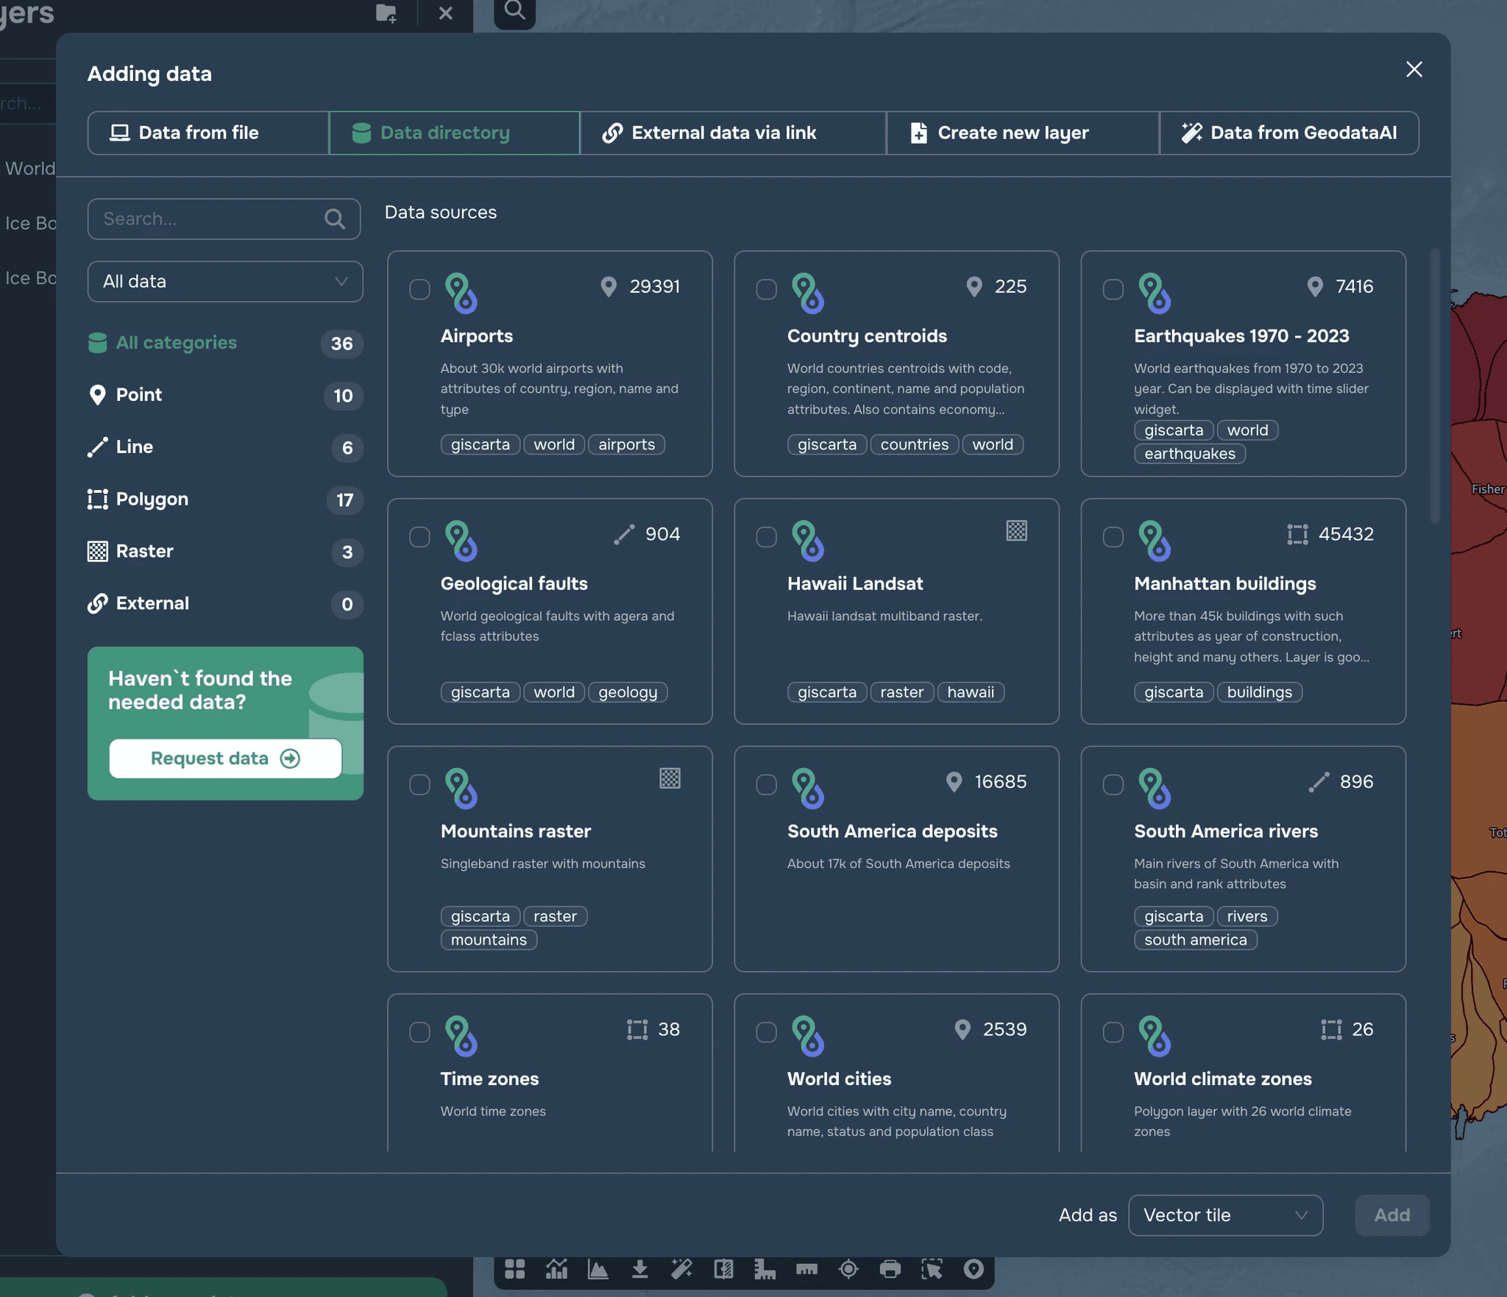The height and width of the screenshot is (1297, 1507).
Task: Click the Request data button
Action: pos(225,758)
